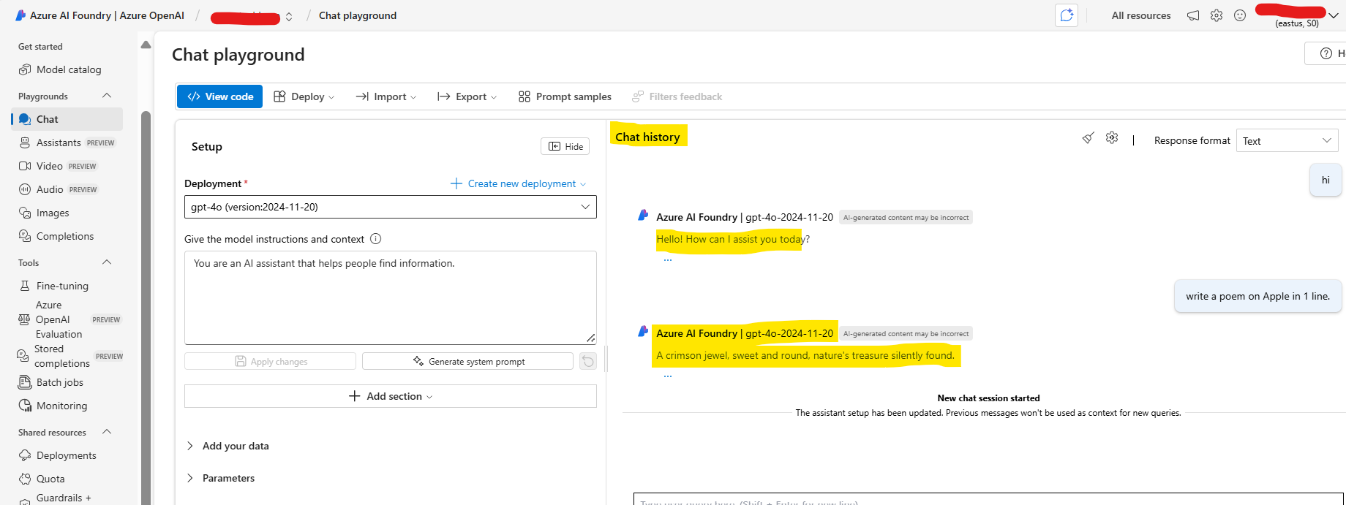Open the Add section dropdown
This screenshot has width=1346, height=505.
point(390,396)
